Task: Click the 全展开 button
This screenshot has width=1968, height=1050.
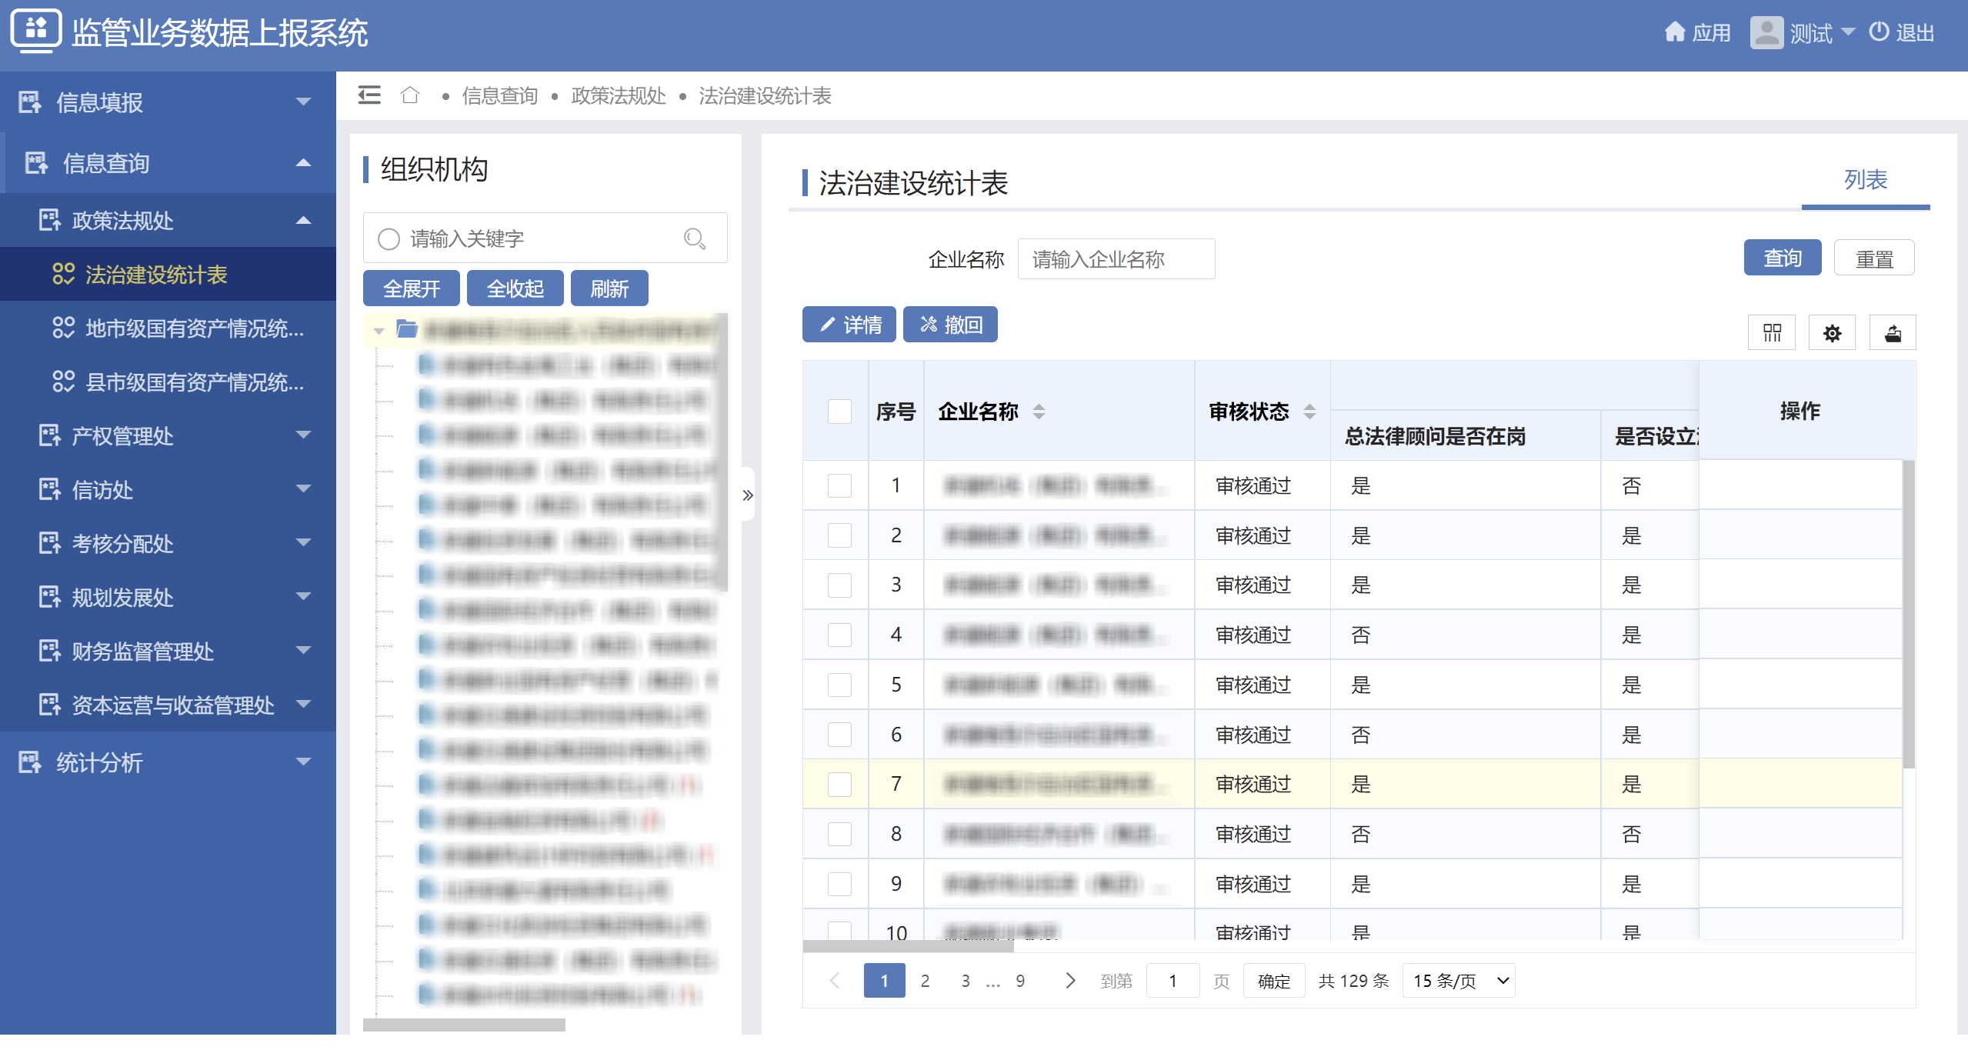Action: point(412,288)
